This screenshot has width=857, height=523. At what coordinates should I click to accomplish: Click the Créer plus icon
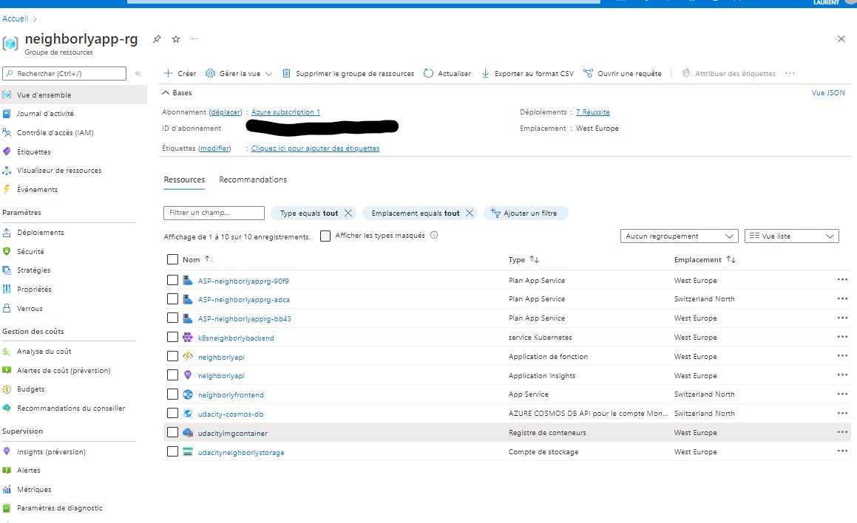point(169,73)
